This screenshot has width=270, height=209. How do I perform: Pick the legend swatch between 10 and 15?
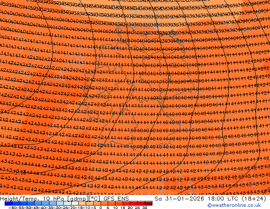coord(119,203)
